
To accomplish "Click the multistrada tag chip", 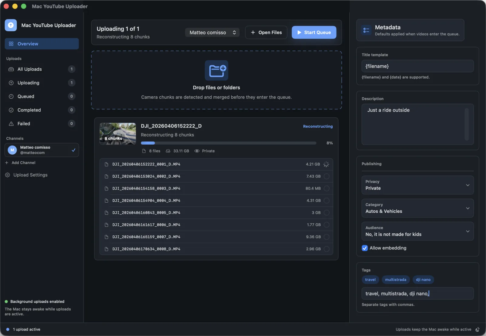I will [395, 280].
